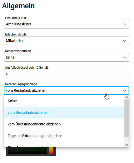134x163 pixels.
Task: Collapse the Berechnungsgrundlage dropdown
Action: coord(66,90)
